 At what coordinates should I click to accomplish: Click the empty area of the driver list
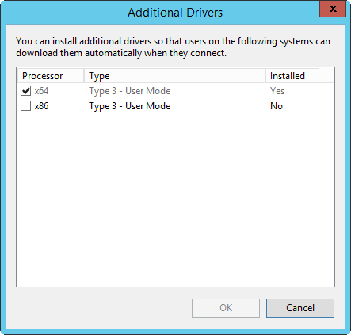175,198
